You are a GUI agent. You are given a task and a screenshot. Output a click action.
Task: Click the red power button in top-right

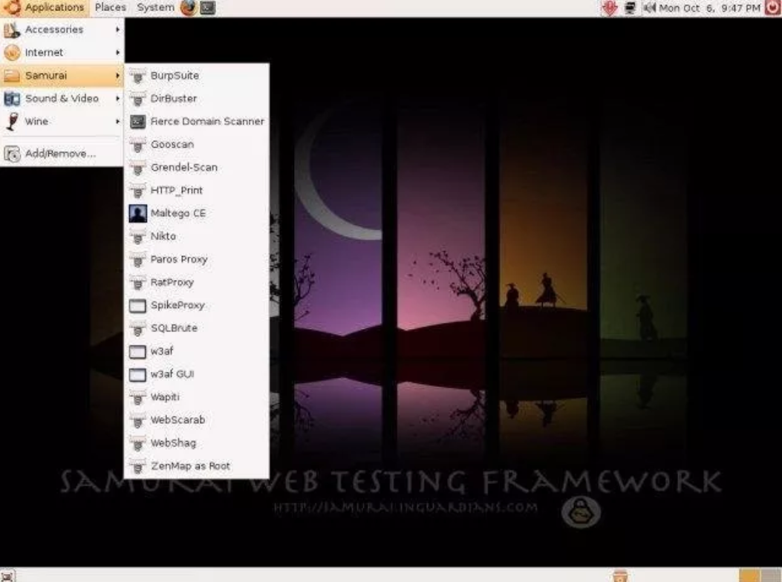click(772, 7)
